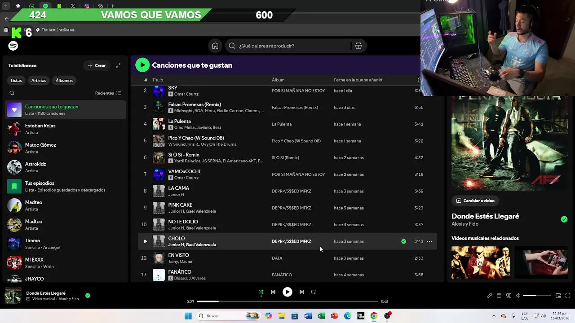
Task: Toggle repeat mode
Action: (x=314, y=292)
